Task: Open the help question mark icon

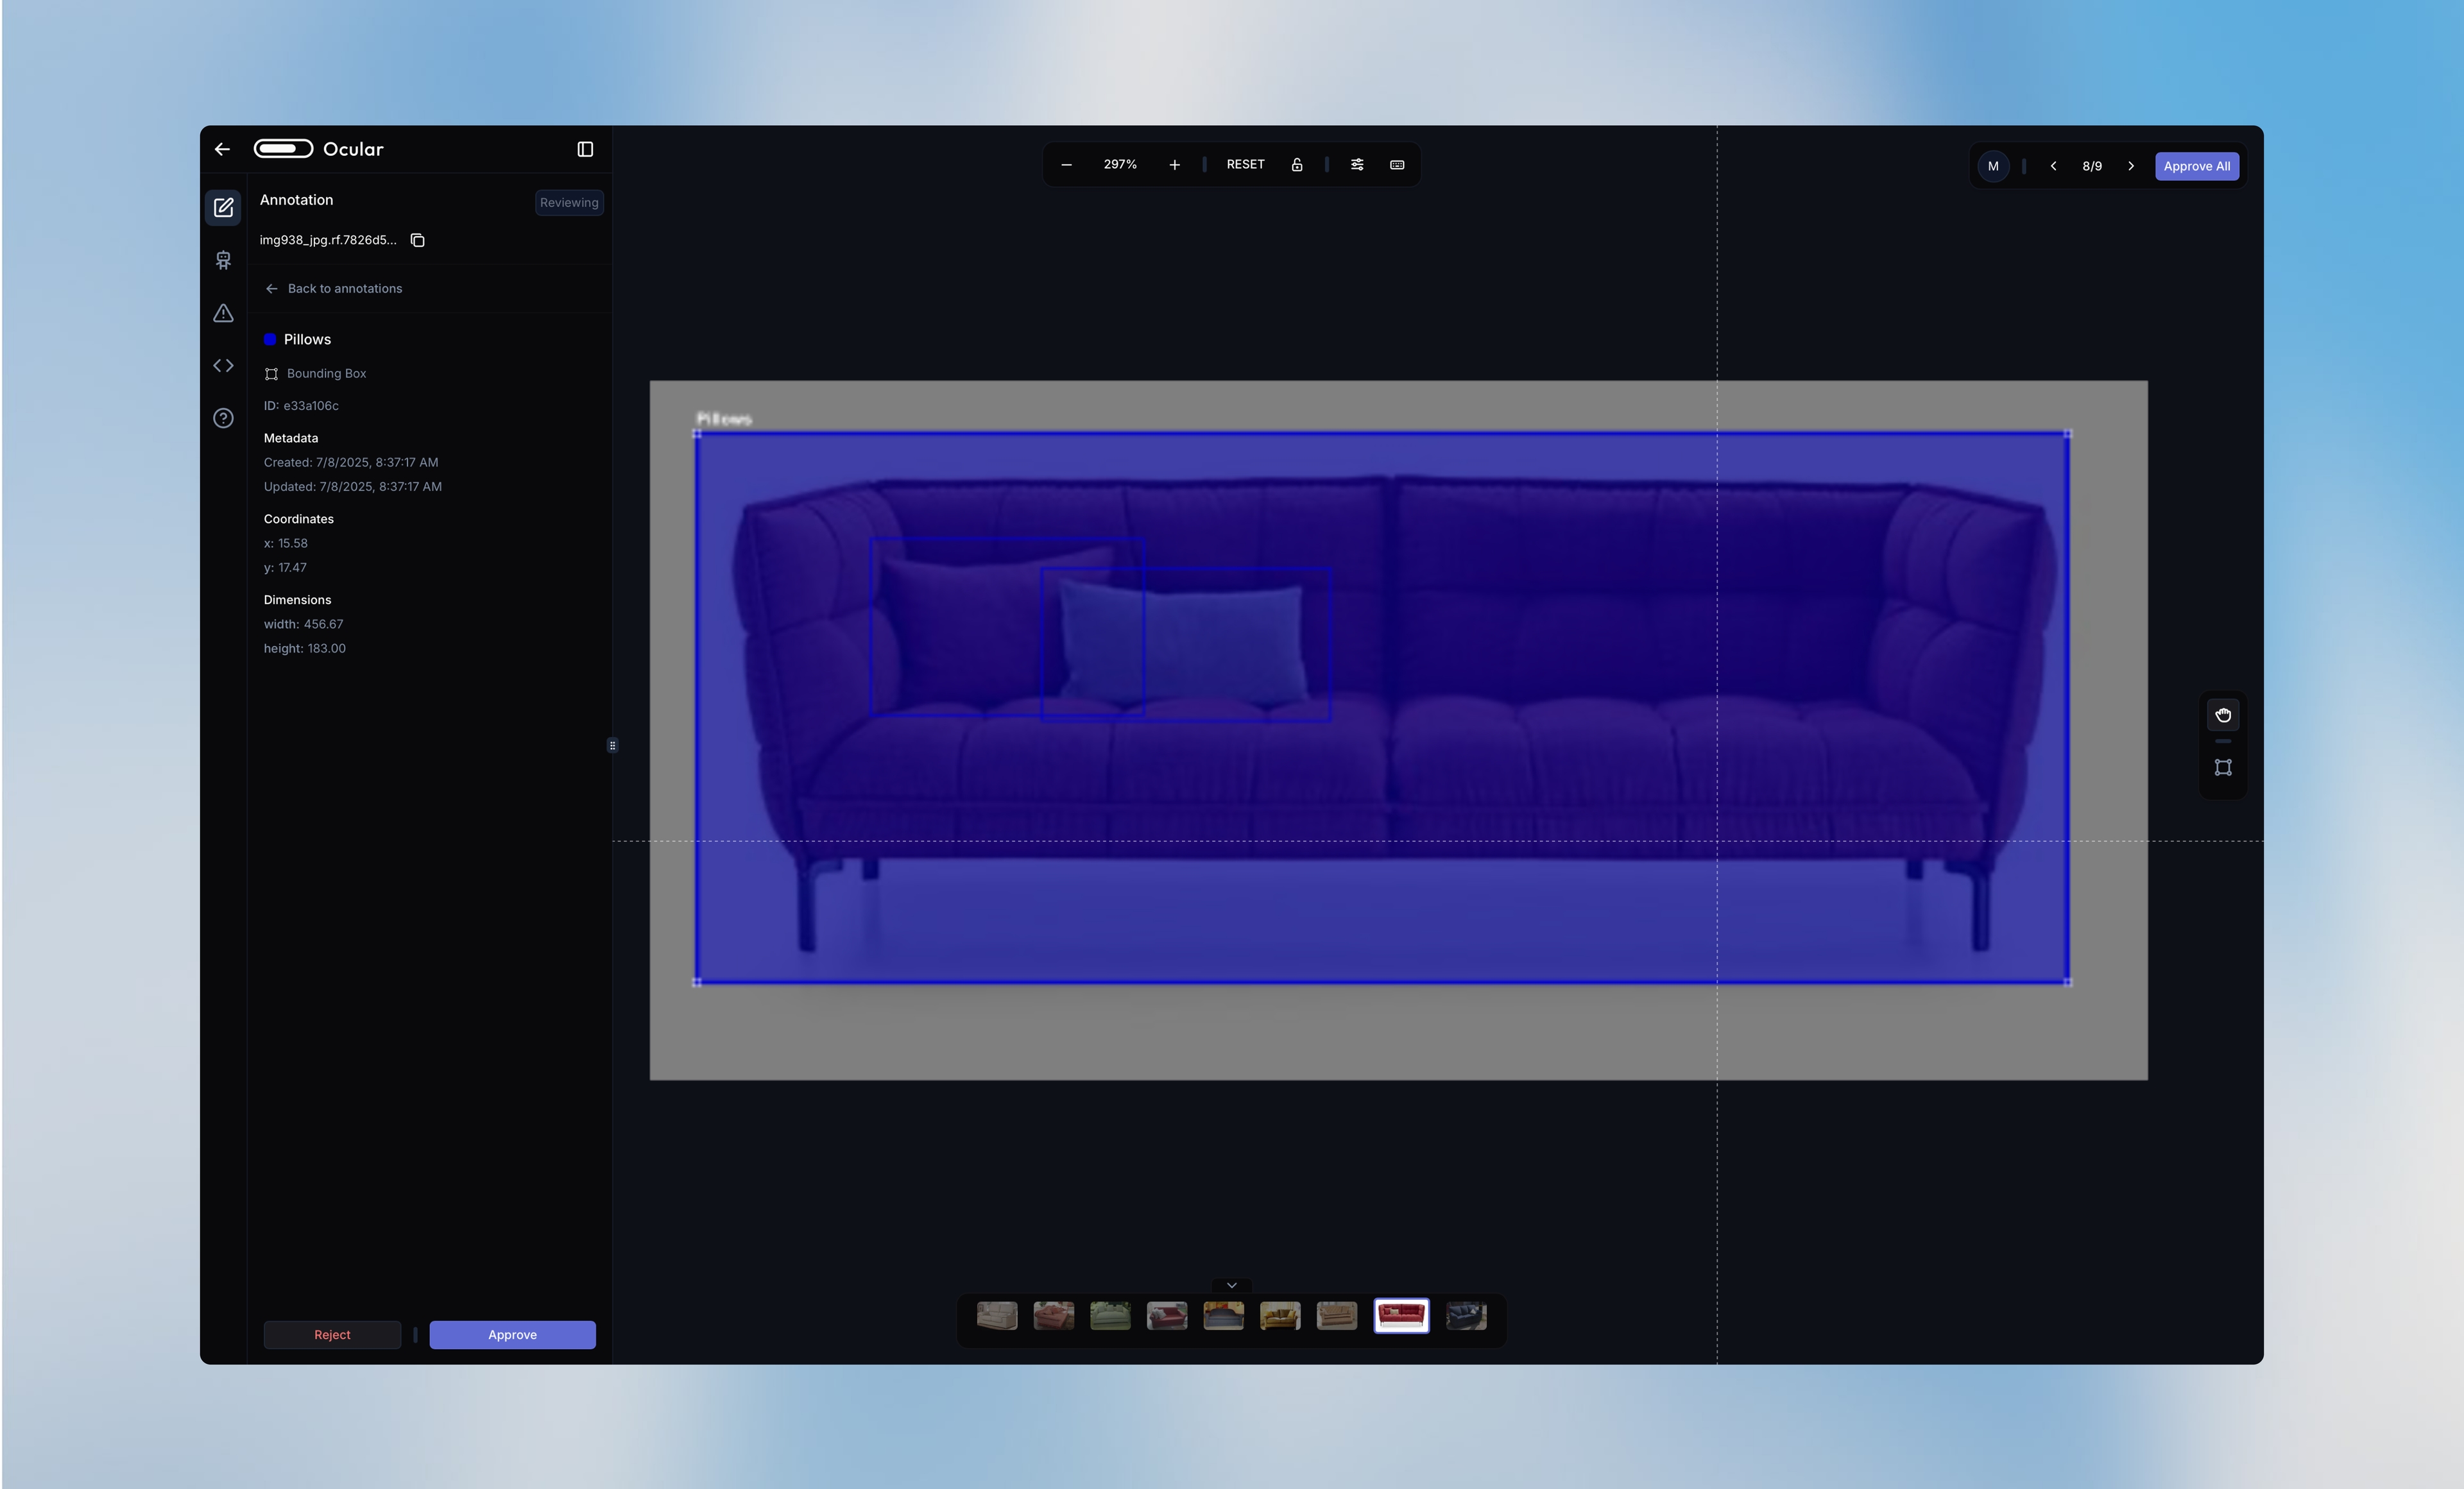Action: [x=223, y=418]
